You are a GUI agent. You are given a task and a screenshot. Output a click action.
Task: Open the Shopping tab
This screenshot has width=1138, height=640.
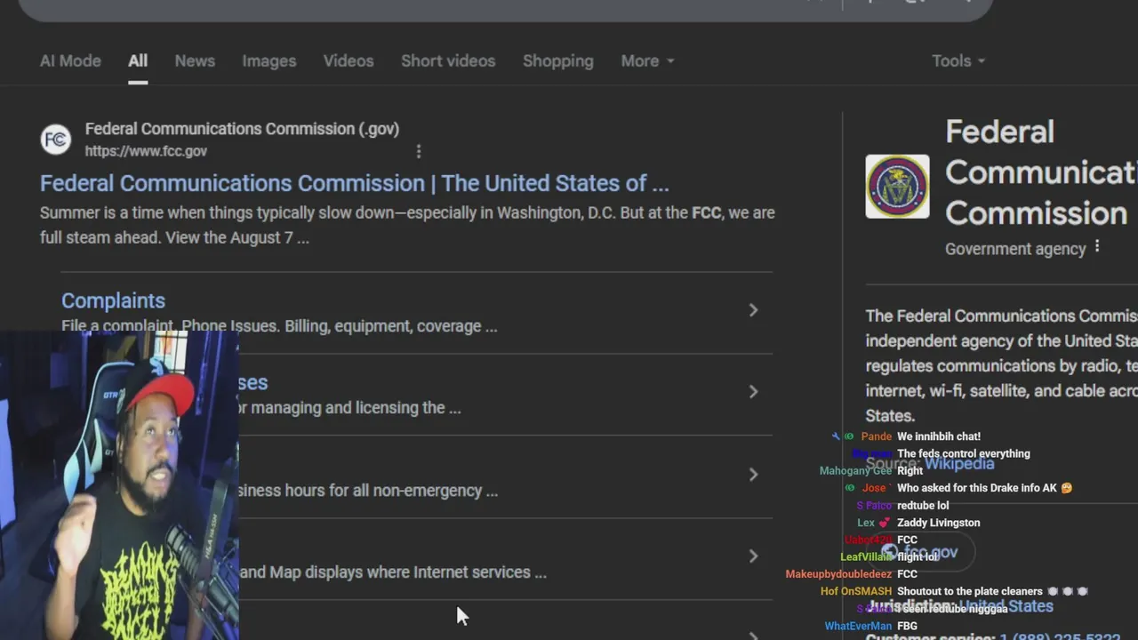558,60
